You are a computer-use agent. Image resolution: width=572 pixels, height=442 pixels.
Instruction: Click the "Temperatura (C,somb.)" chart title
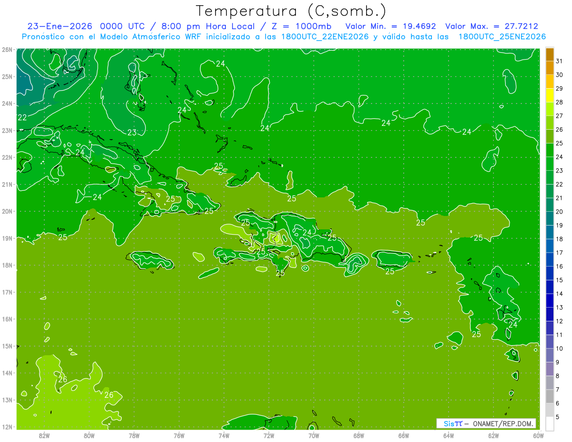[291, 11]
